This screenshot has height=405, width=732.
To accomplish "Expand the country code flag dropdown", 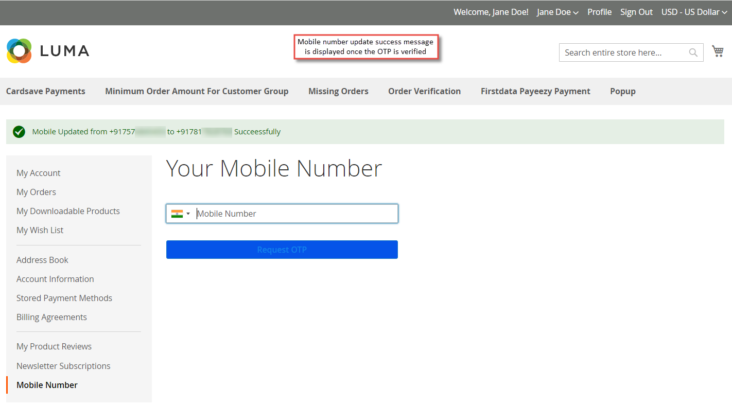I will (188, 213).
